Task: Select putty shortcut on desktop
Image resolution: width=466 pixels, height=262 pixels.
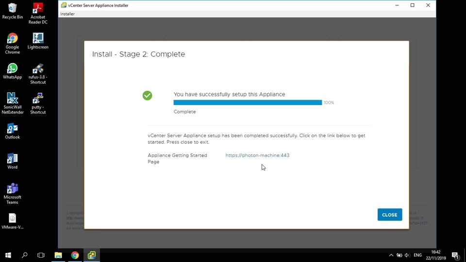Action: click(38, 104)
